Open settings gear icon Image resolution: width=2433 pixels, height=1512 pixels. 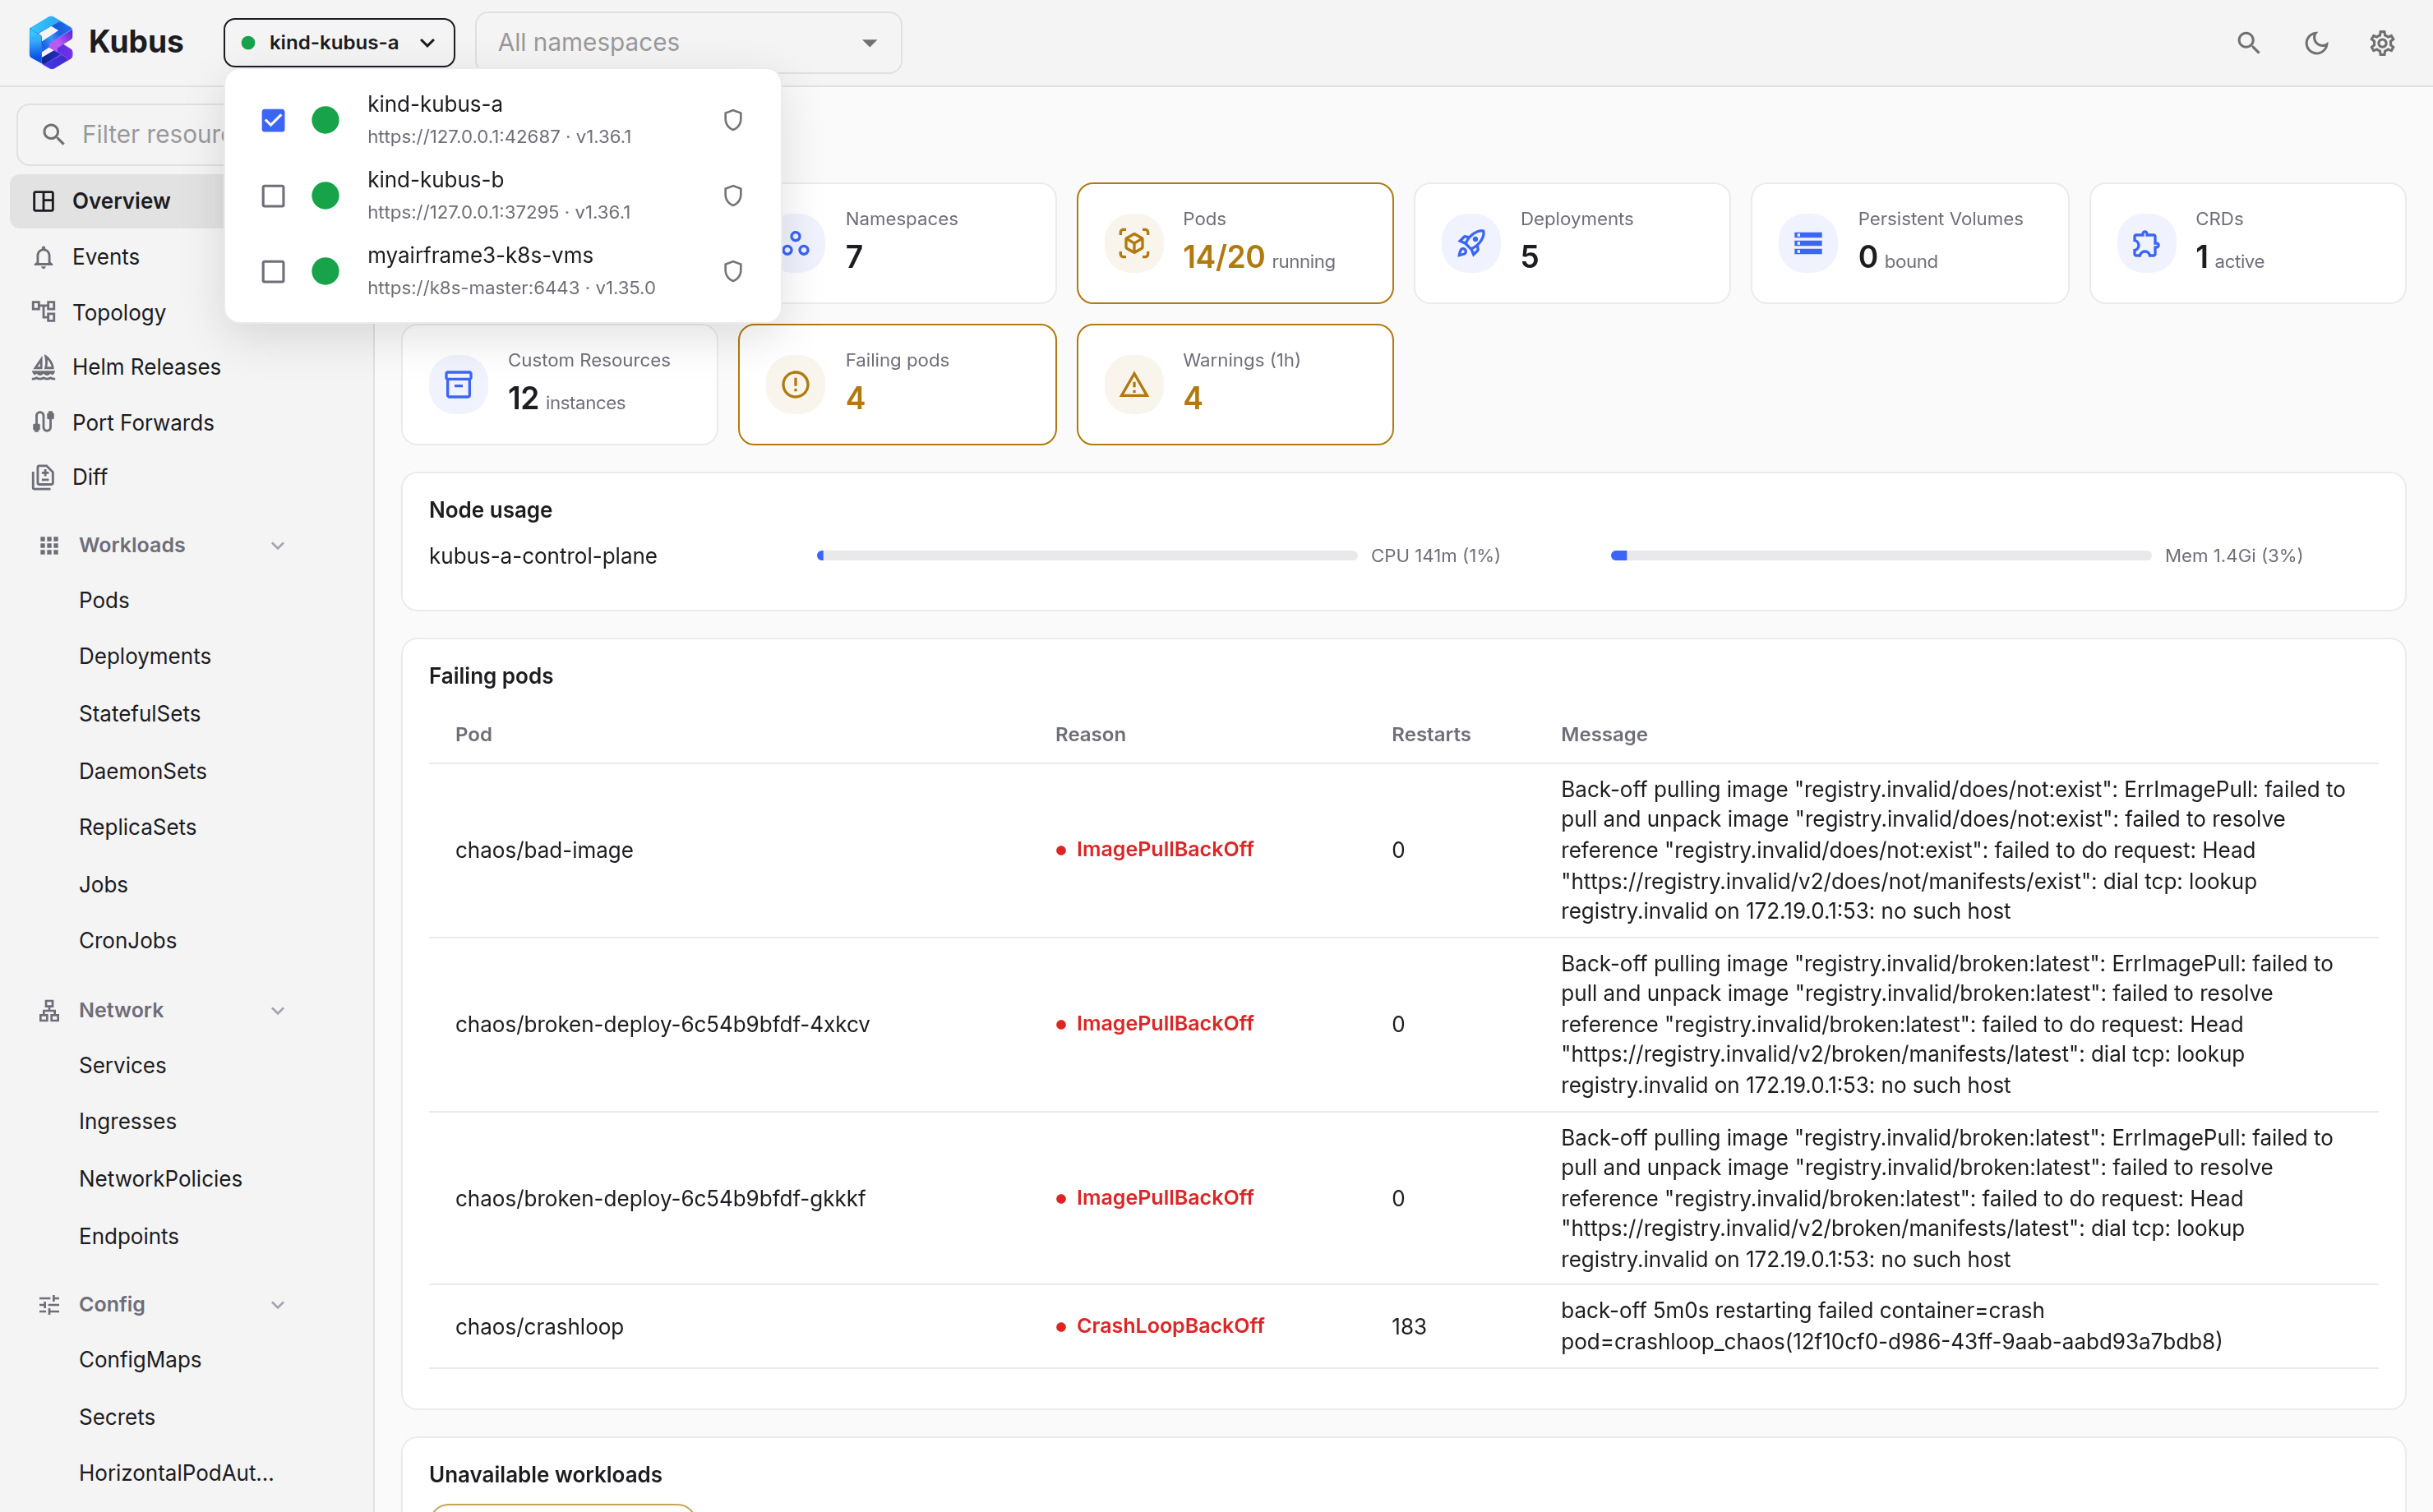[2382, 43]
